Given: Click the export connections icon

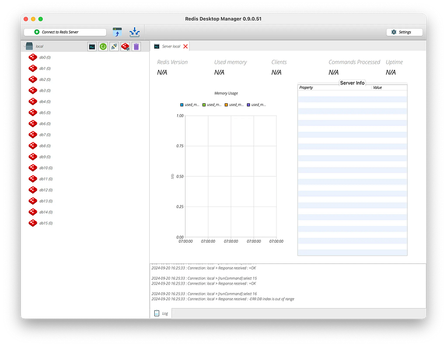Looking at the screenshot, I should coord(117,32).
